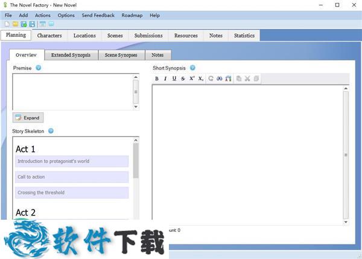Click the Act 1 heading
Viewport: 362px width, 259px height.
point(25,149)
